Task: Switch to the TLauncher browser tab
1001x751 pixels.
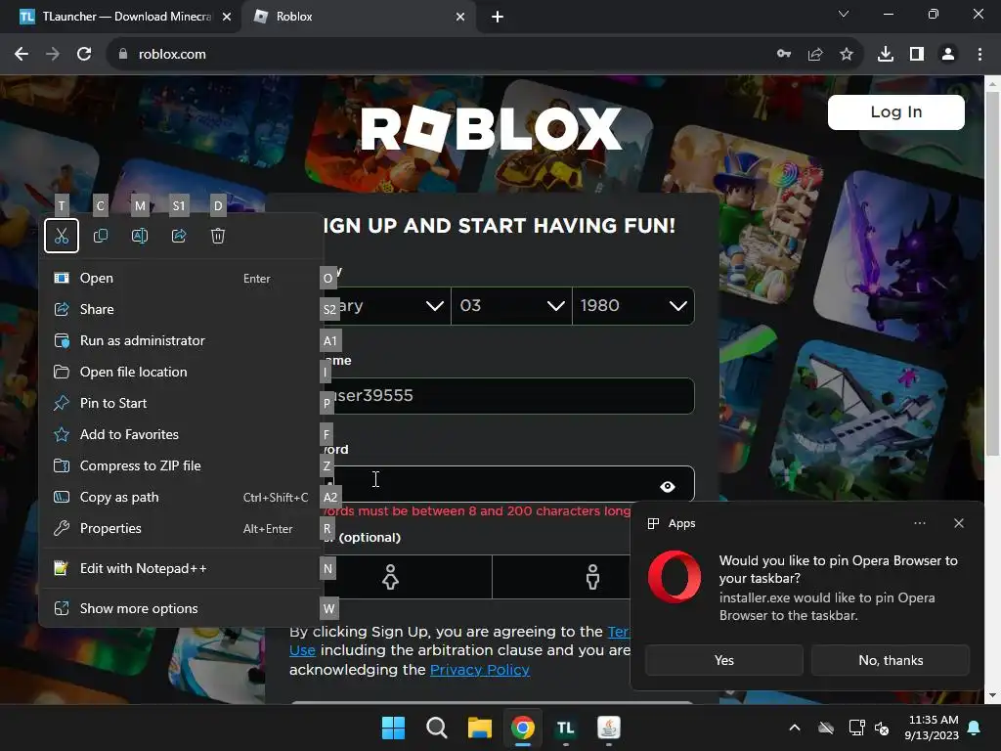Action: point(120,17)
